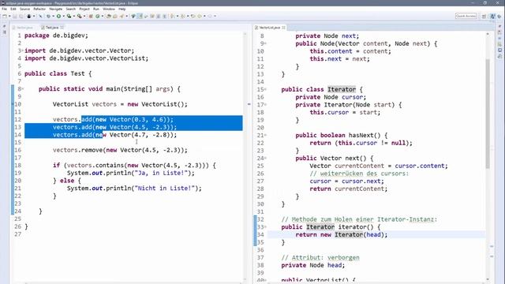Click the "Ja, in Liste!" println line
Screen dimensions: 505x284
pos(131,173)
